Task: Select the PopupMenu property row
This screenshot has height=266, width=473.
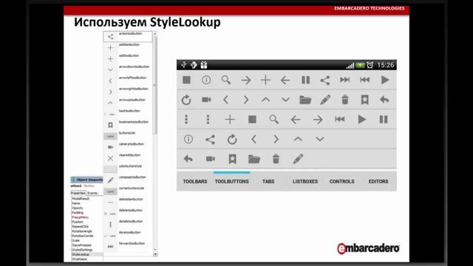Action: tap(87, 217)
